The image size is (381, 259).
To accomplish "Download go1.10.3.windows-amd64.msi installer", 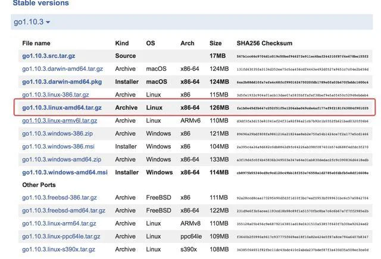I will tap(65, 172).
